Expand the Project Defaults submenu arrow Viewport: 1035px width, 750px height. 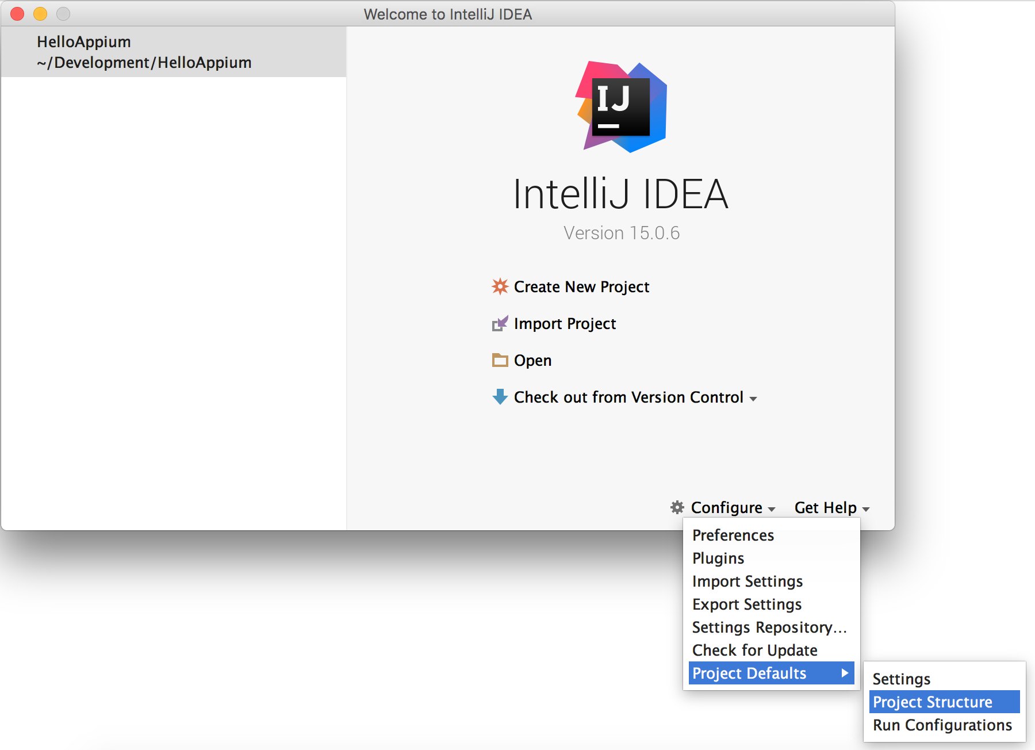845,673
